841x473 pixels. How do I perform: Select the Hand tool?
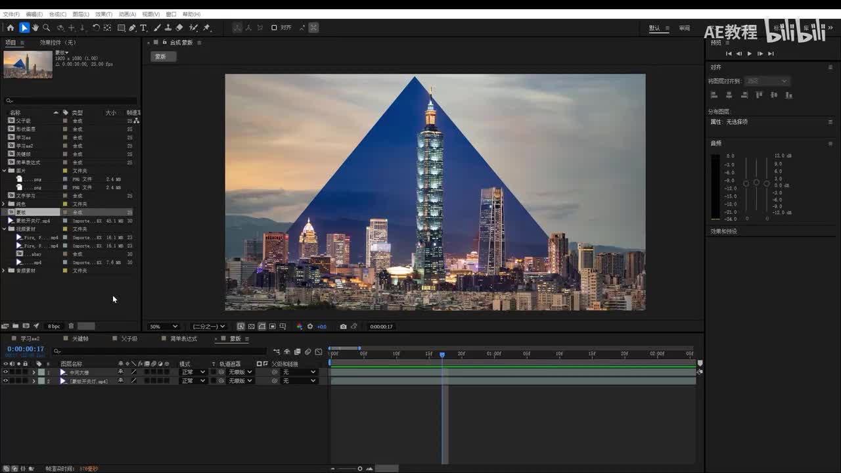point(35,28)
